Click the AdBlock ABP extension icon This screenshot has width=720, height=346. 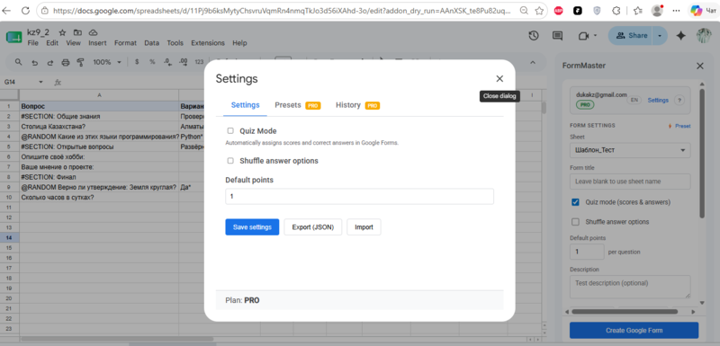558,11
